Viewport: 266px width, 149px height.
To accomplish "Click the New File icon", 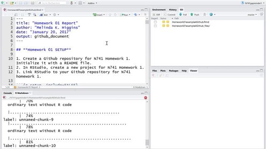I will (x=2, y=3).
